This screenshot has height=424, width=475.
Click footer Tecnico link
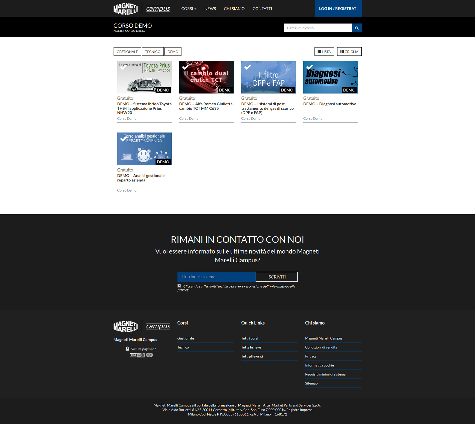[x=183, y=347]
